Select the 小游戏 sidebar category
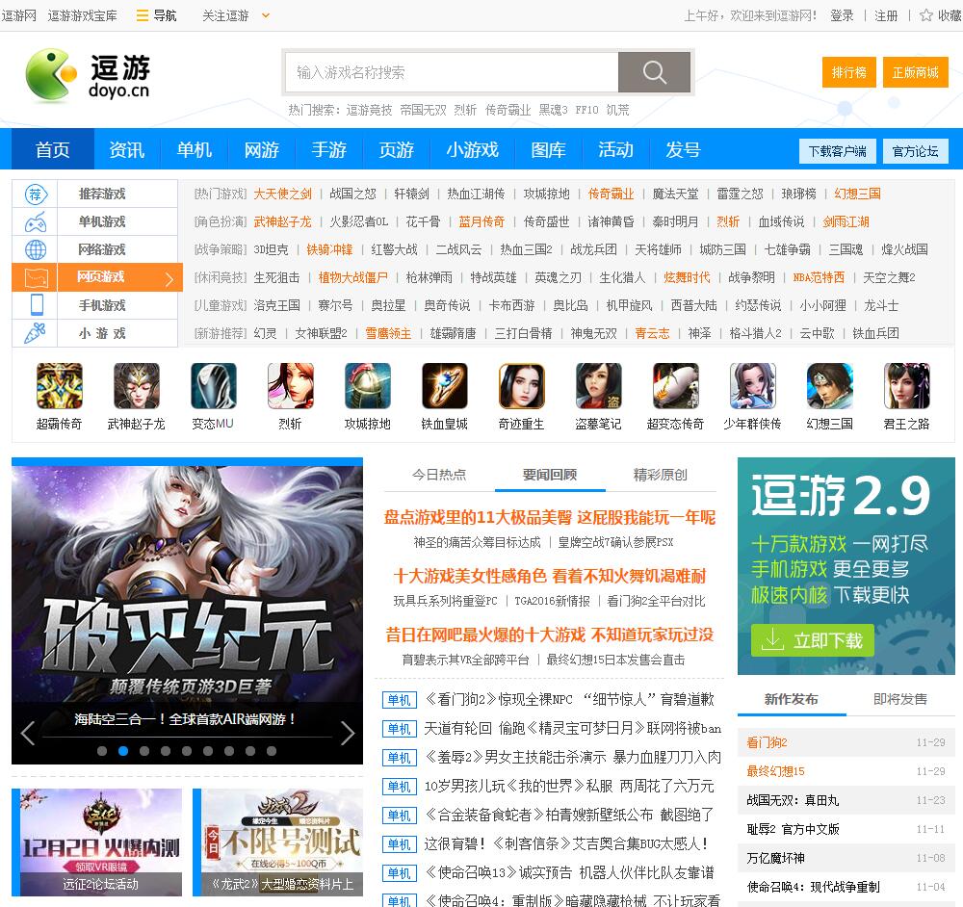 (x=102, y=333)
